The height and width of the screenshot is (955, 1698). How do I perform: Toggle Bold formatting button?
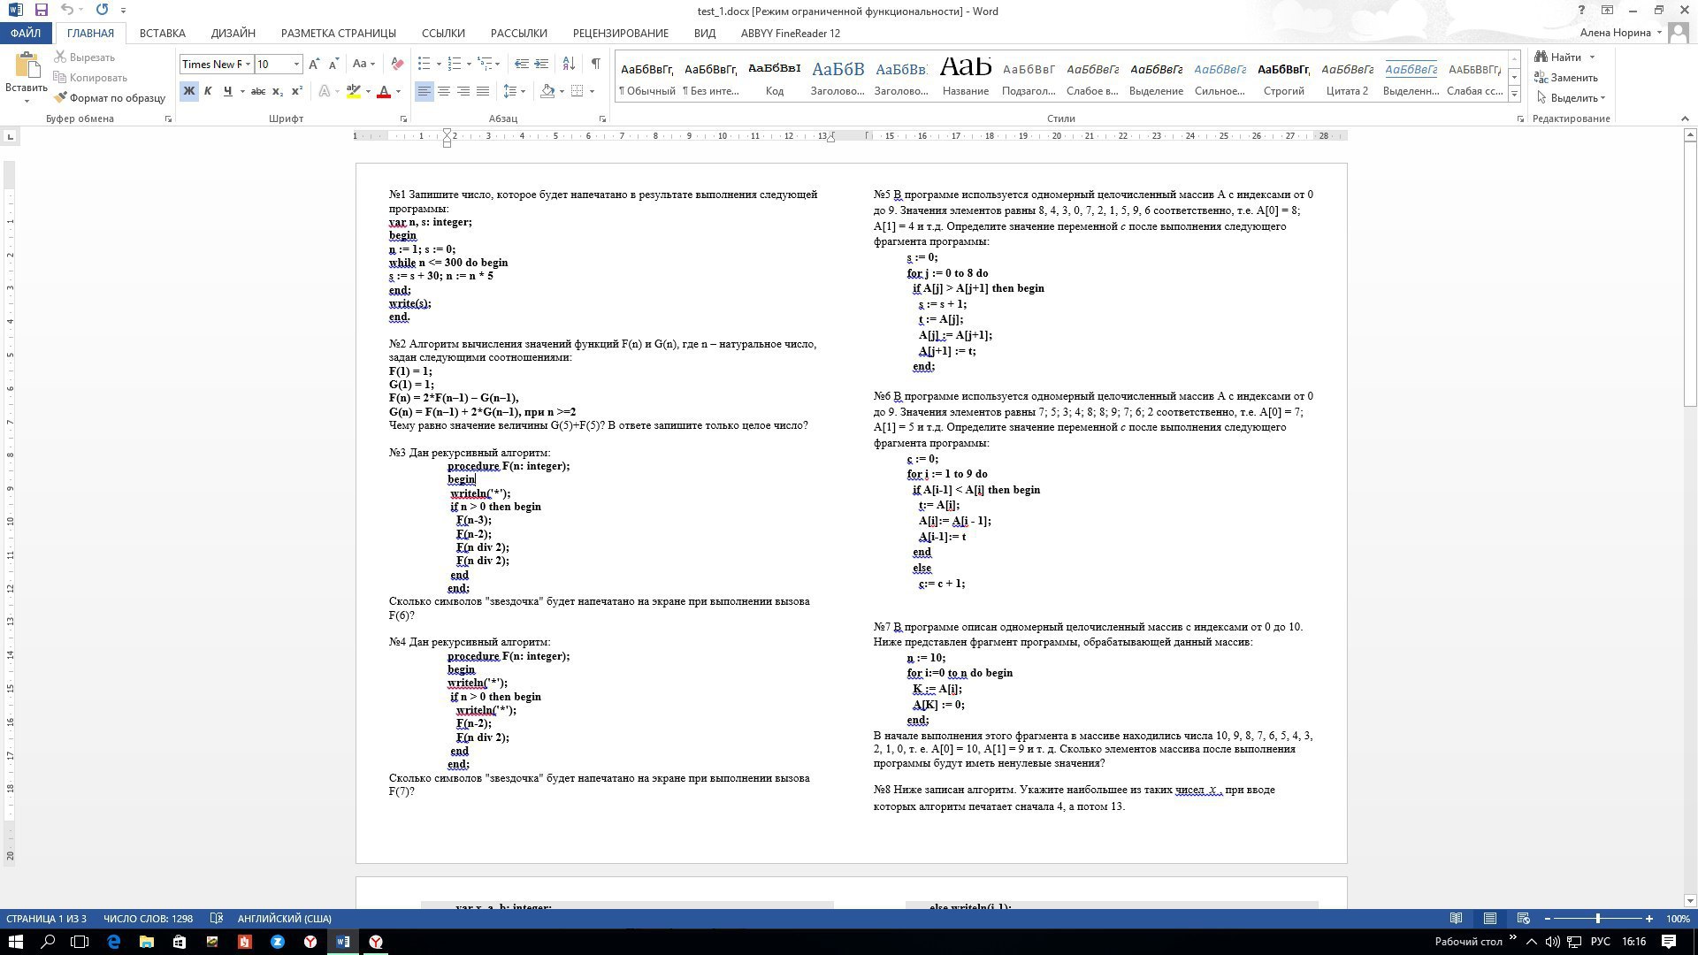188,91
